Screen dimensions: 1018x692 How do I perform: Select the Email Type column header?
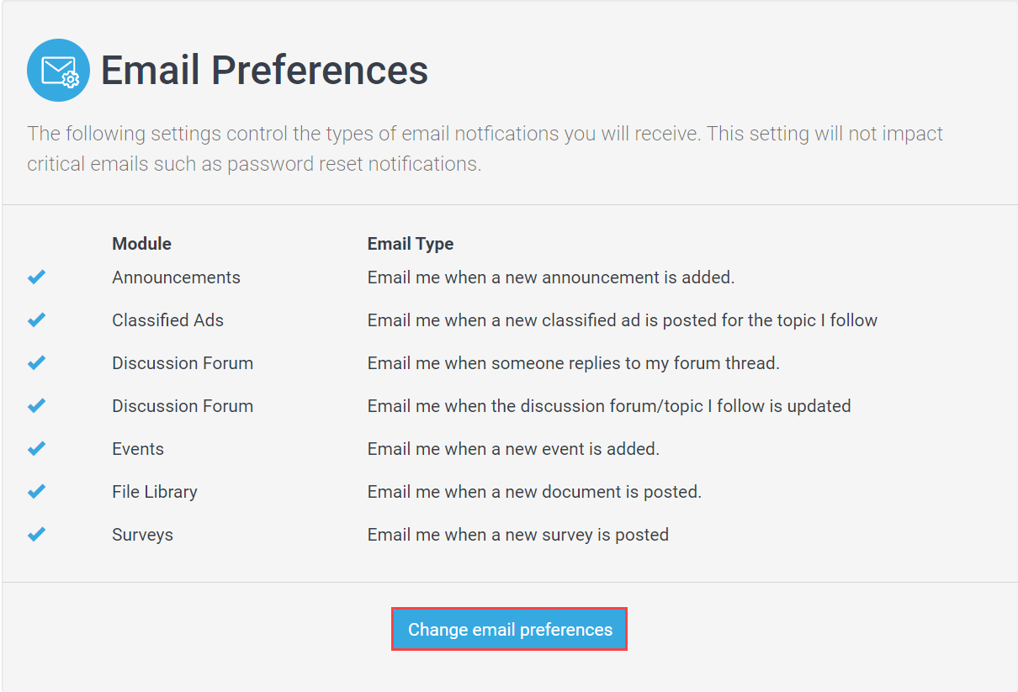click(411, 244)
